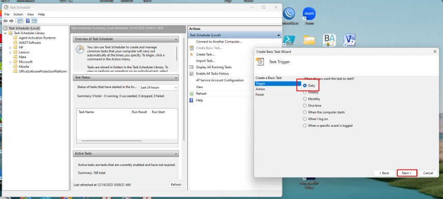Click AT Service Account Configuration action
This screenshot has height=199, width=443.
220,80
